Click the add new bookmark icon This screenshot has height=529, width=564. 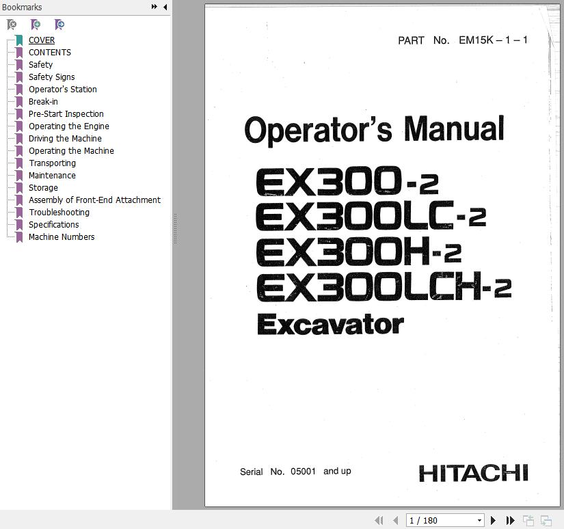pos(36,25)
